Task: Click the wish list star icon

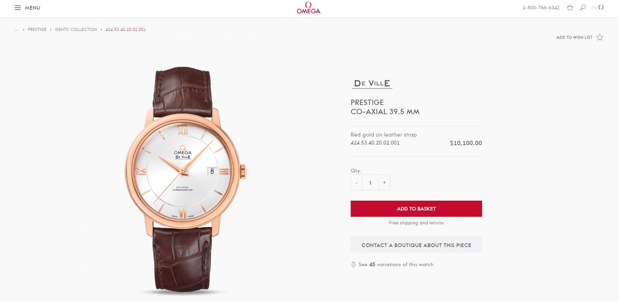Action: coord(600,37)
